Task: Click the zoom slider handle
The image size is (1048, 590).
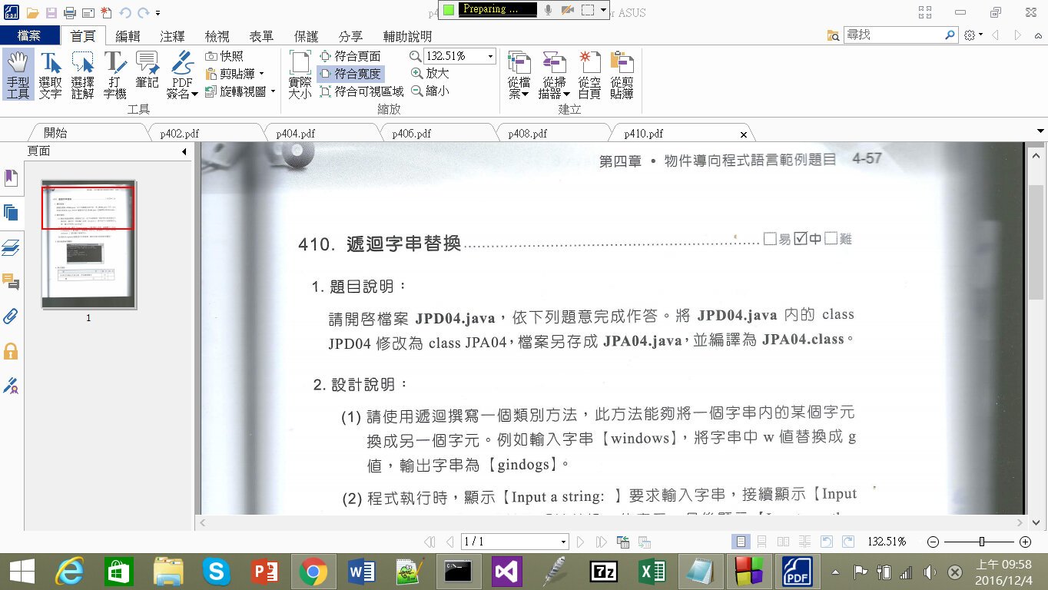Action: pos(981,542)
